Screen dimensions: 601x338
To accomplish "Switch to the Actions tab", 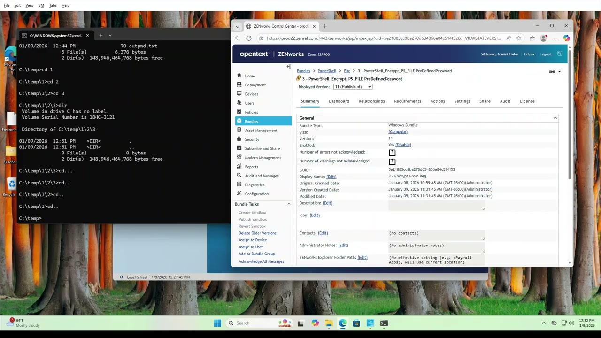I will pyautogui.click(x=438, y=101).
